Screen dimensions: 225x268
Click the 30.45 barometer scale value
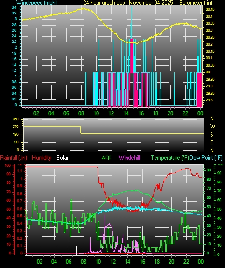pyautogui.click(x=210, y=9)
